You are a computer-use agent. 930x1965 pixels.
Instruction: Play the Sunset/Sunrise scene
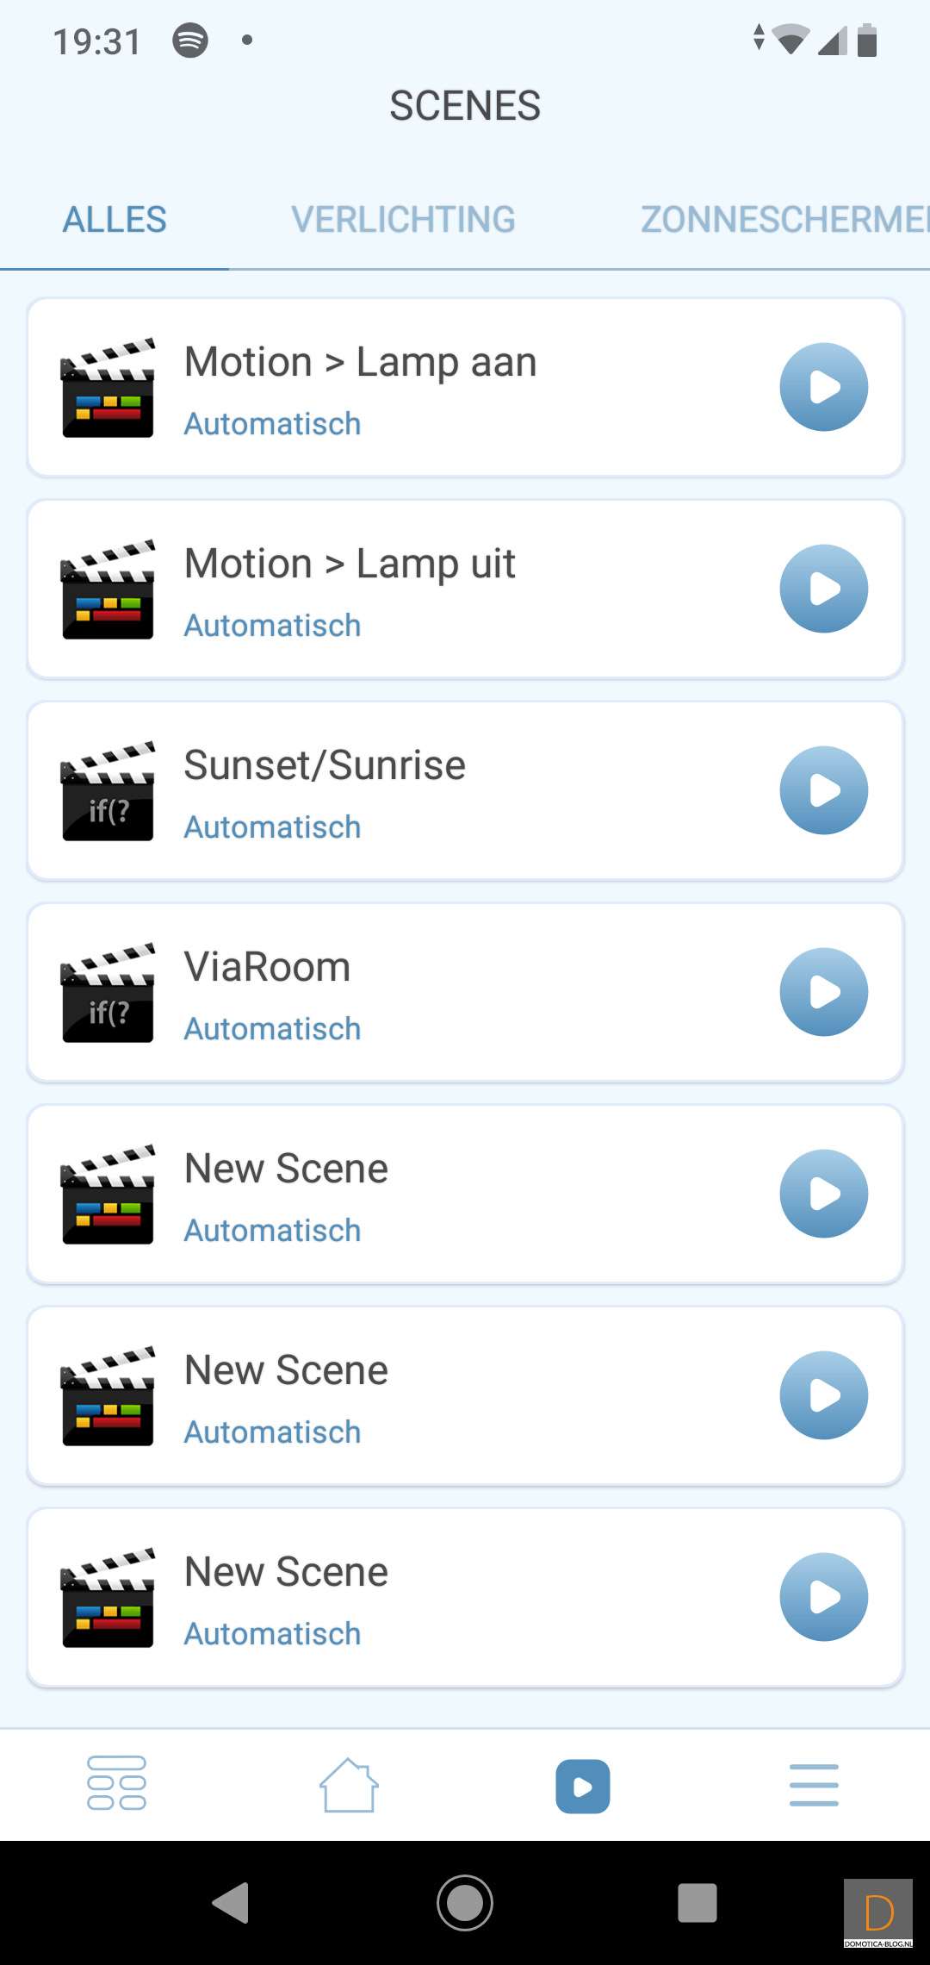[823, 790]
